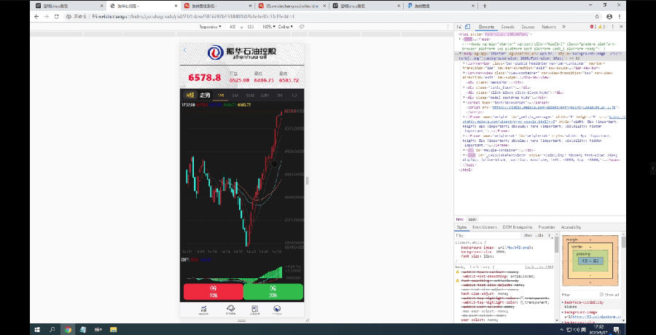
Task: Go back with the app's header back arrow
Action: tap(185, 50)
